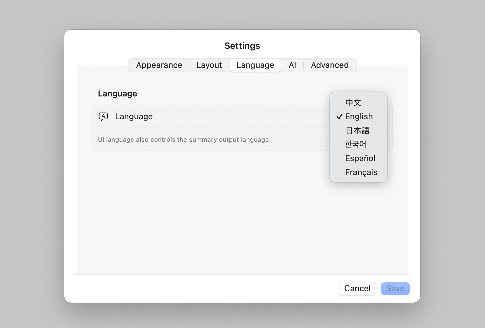This screenshot has width=485, height=328.
Task: Select the Language tab
Action: tap(255, 65)
